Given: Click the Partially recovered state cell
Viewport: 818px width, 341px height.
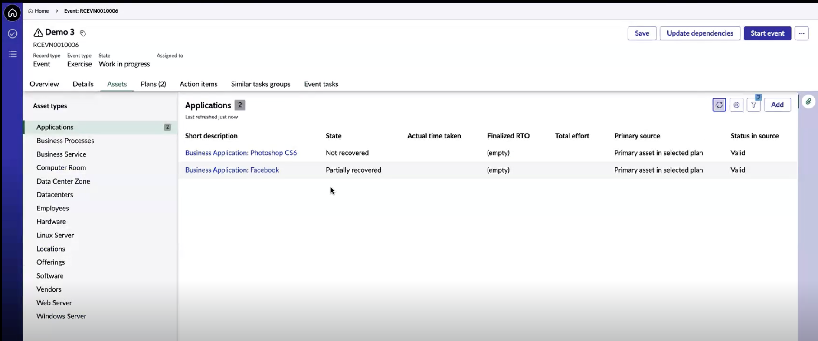Looking at the screenshot, I should [353, 170].
